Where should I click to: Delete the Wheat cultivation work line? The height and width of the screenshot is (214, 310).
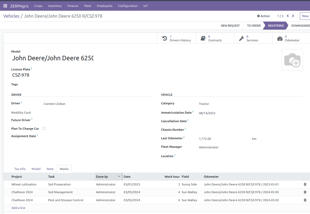tap(305, 184)
